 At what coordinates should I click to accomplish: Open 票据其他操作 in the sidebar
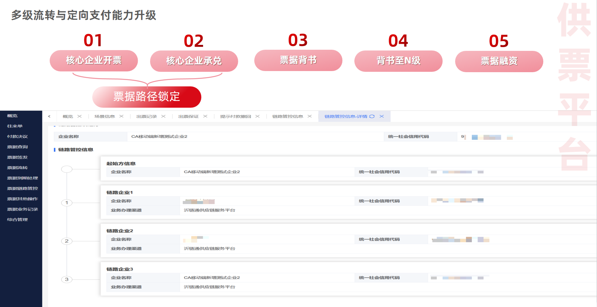22,199
